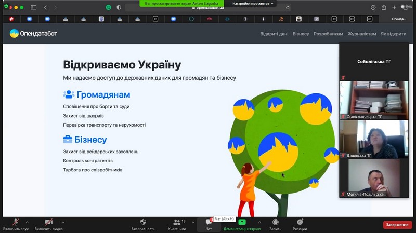Screen dimensions: 416x233
Task: Click Захист від рейдерських захоплень
Action: pyautogui.click(x=100, y=152)
